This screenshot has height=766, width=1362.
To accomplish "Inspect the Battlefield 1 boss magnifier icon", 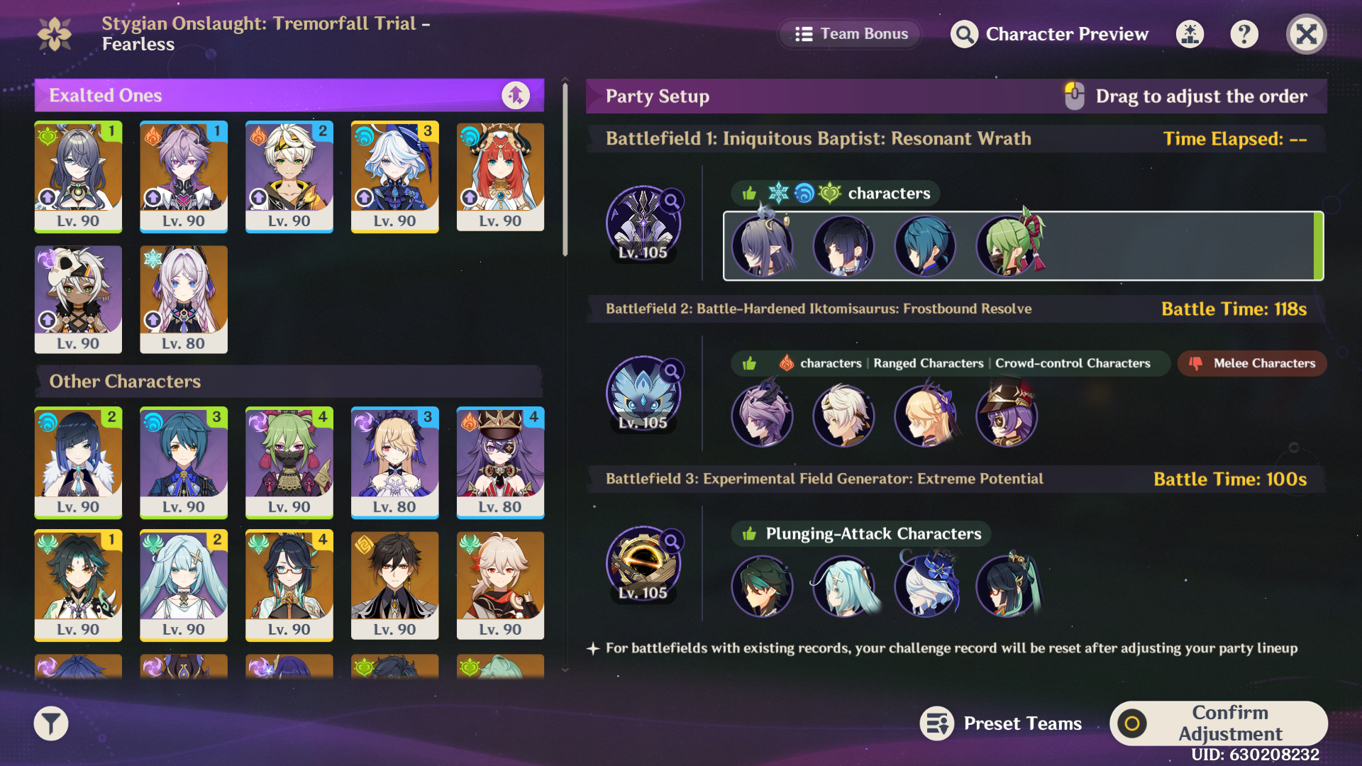I will (671, 201).
